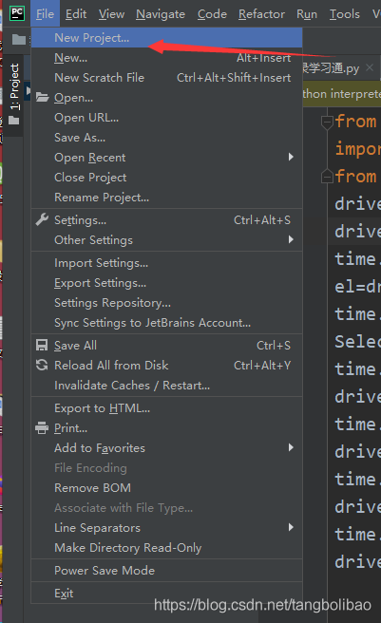Collapse the first 'from' import fold marker

(327, 122)
